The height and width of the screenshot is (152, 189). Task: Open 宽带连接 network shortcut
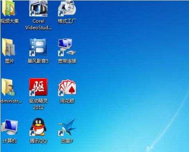(67, 47)
